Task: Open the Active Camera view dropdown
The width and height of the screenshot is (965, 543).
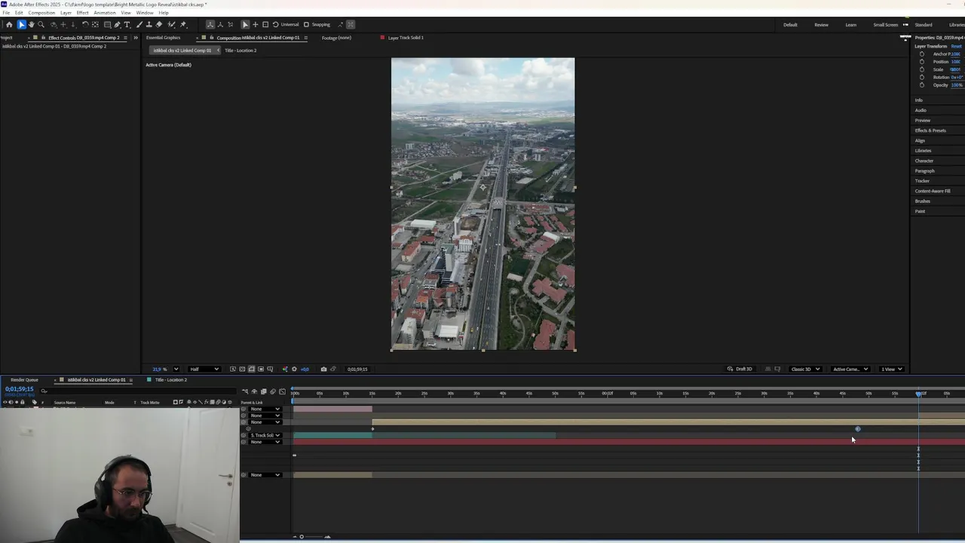Action: [x=850, y=370]
